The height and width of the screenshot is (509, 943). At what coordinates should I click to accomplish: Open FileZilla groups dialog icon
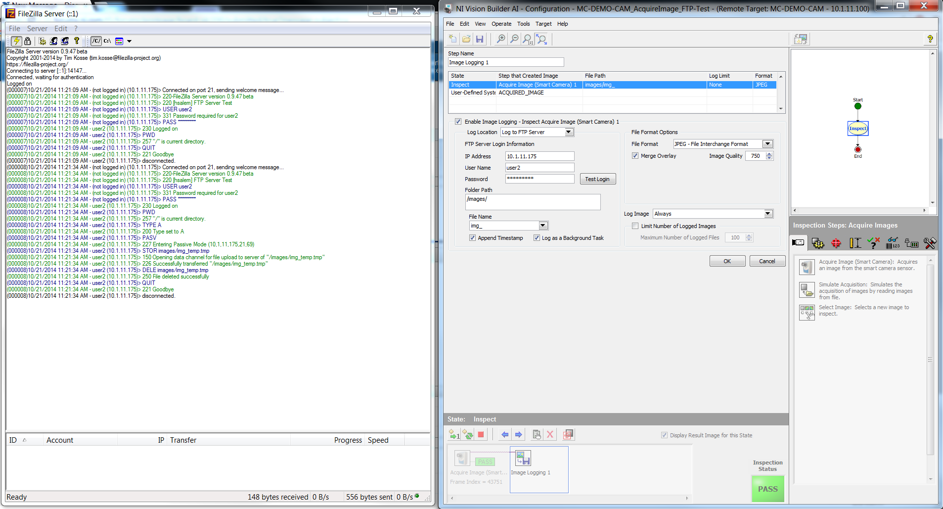65,41
